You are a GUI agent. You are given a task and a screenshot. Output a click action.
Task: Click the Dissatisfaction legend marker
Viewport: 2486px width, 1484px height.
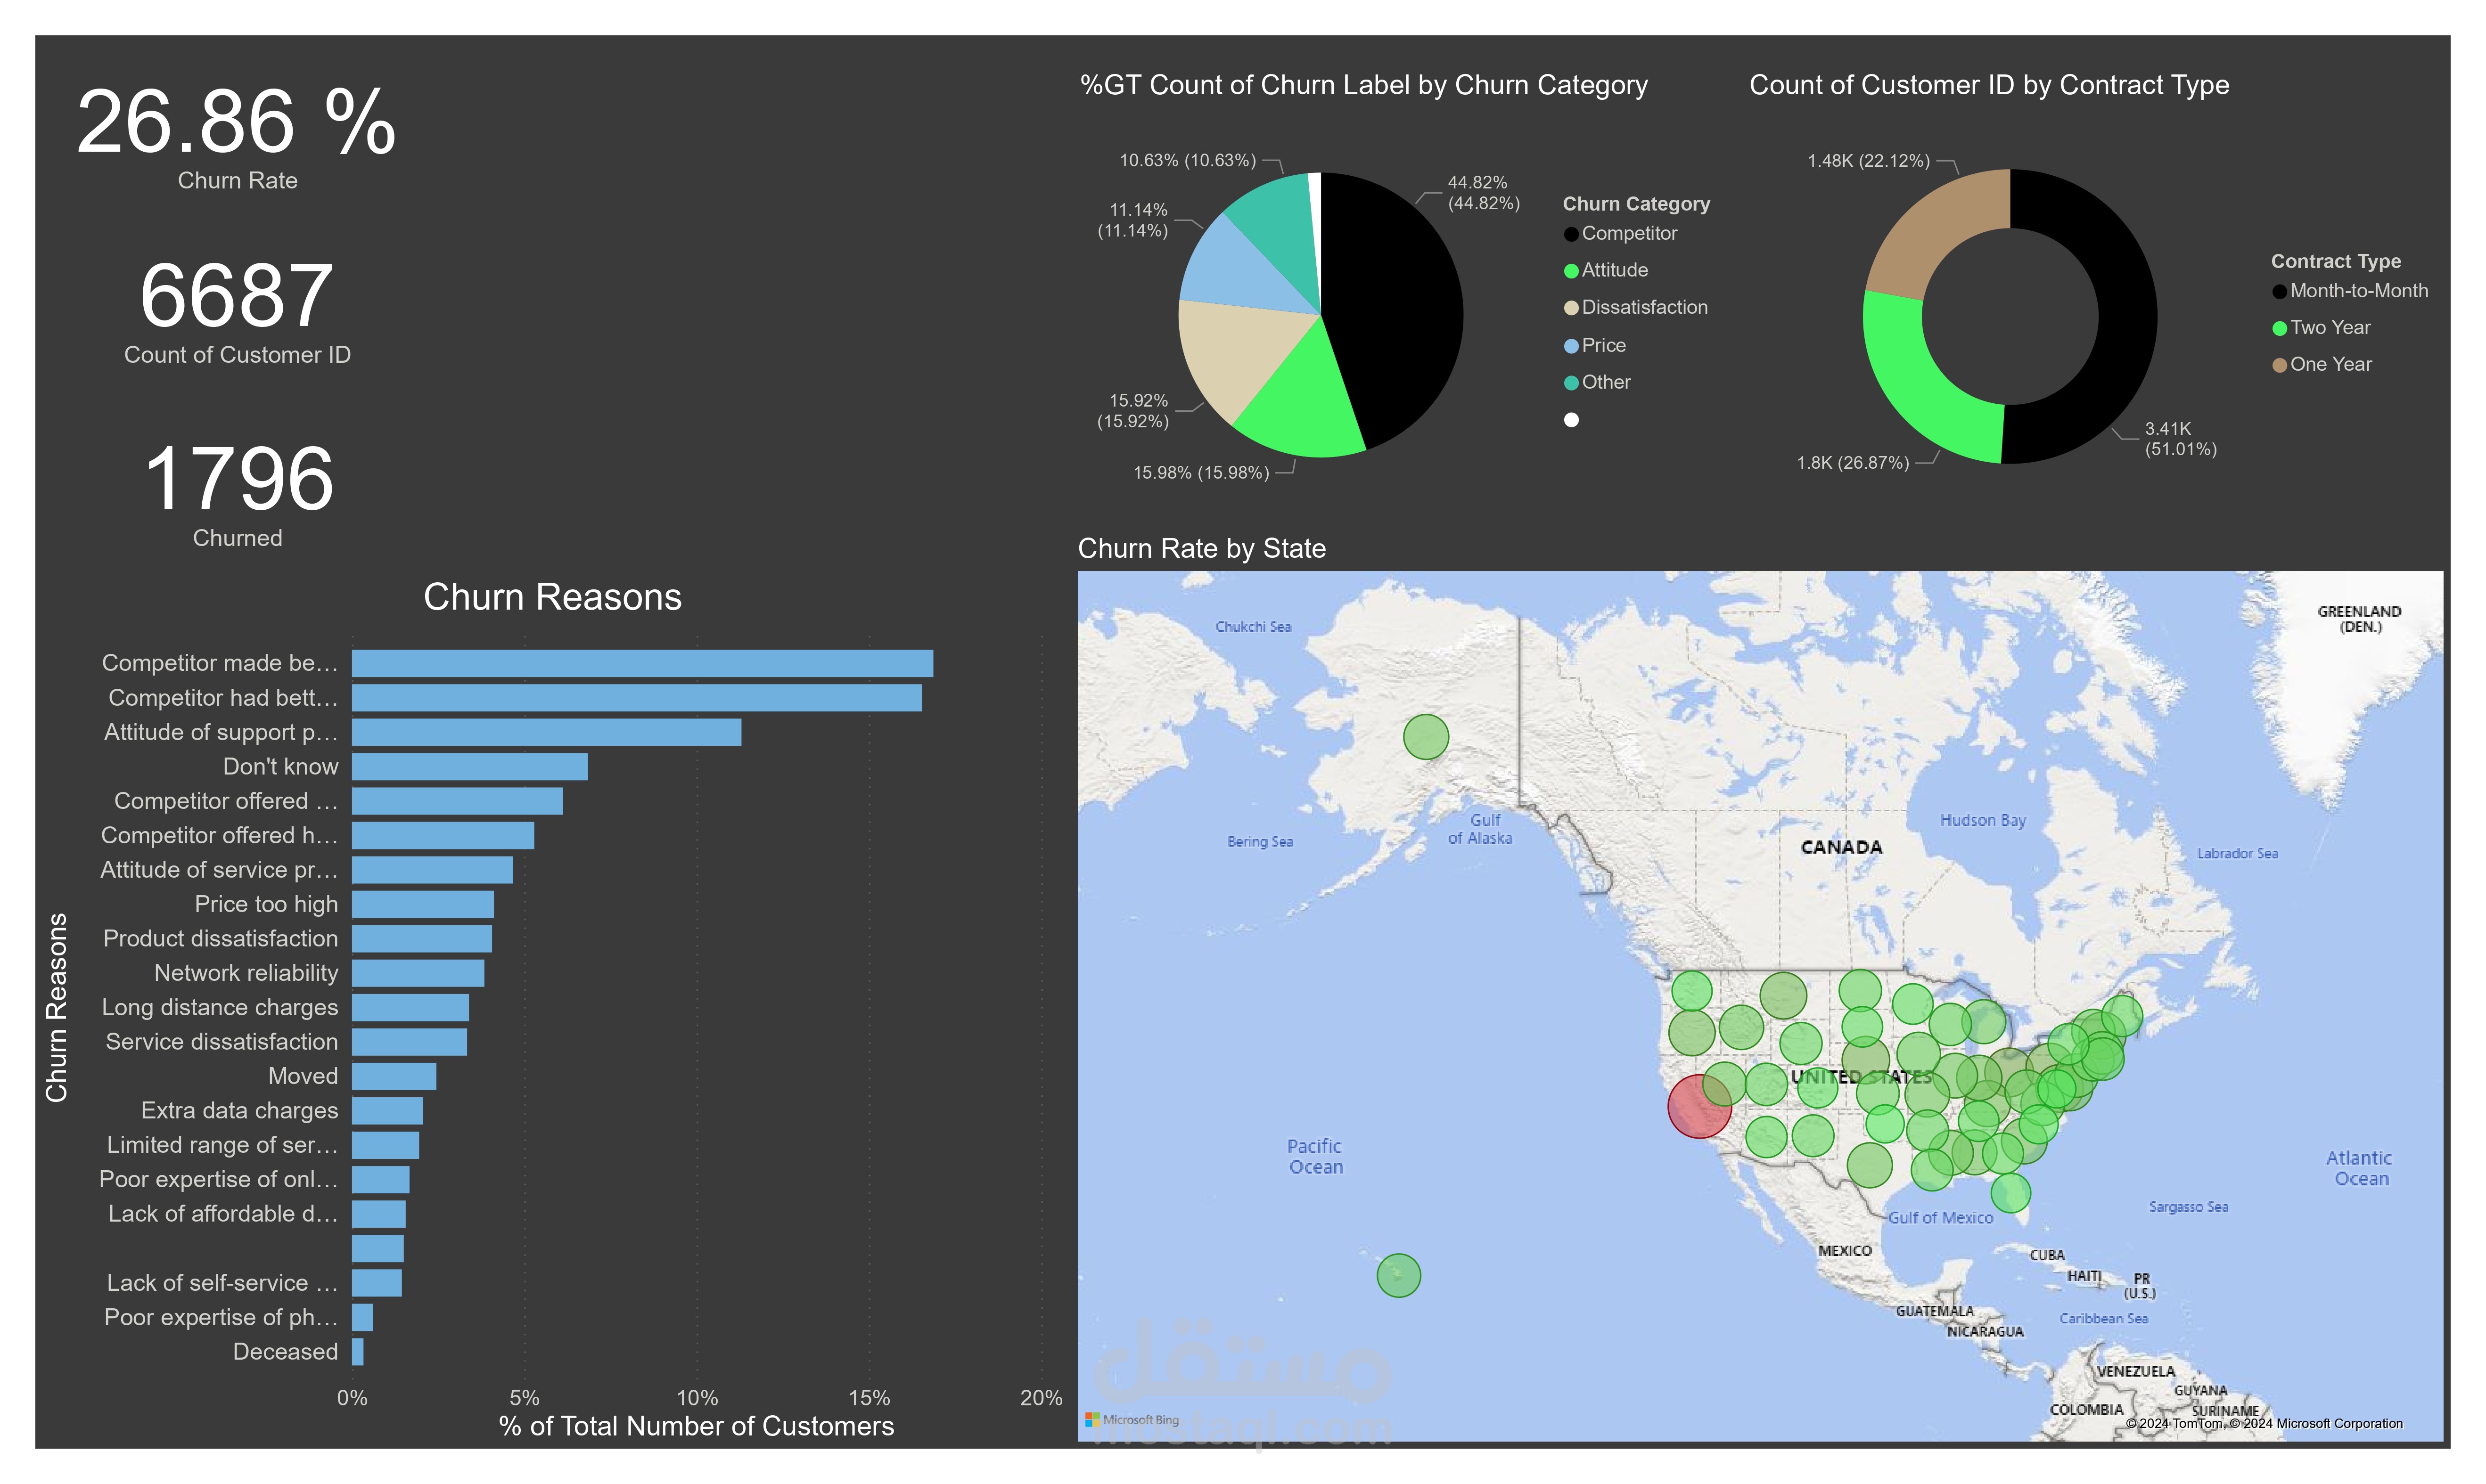pyautogui.click(x=1571, y=308)
